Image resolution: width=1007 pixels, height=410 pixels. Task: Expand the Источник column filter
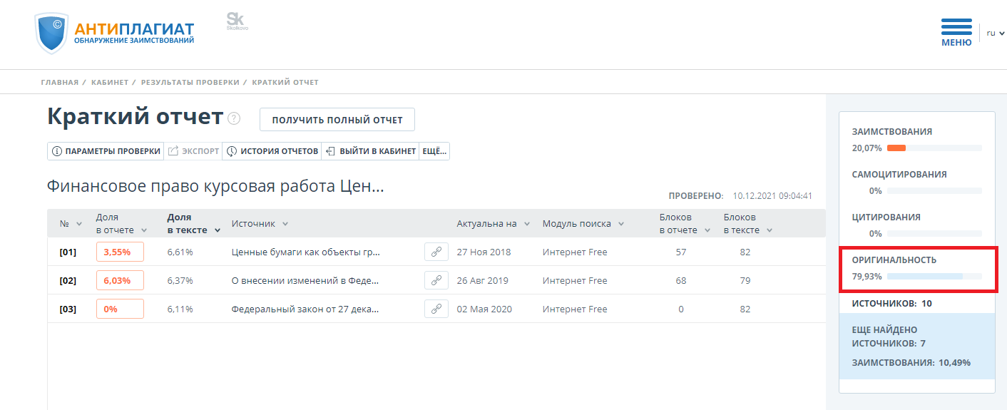pos(285,224)
